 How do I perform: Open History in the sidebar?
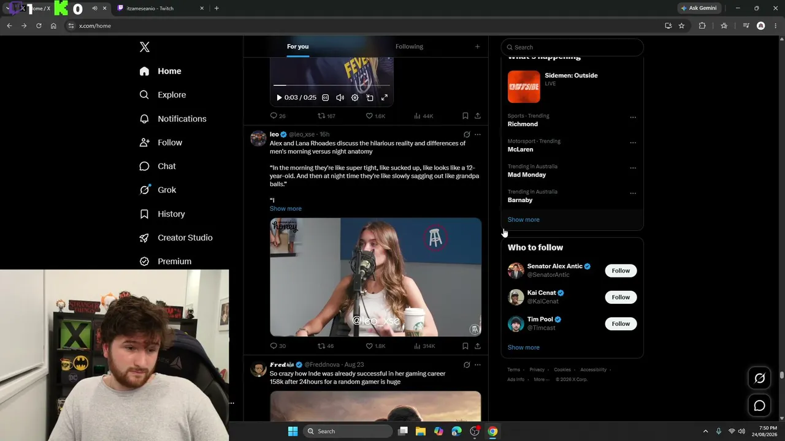[x=162, y=214]
